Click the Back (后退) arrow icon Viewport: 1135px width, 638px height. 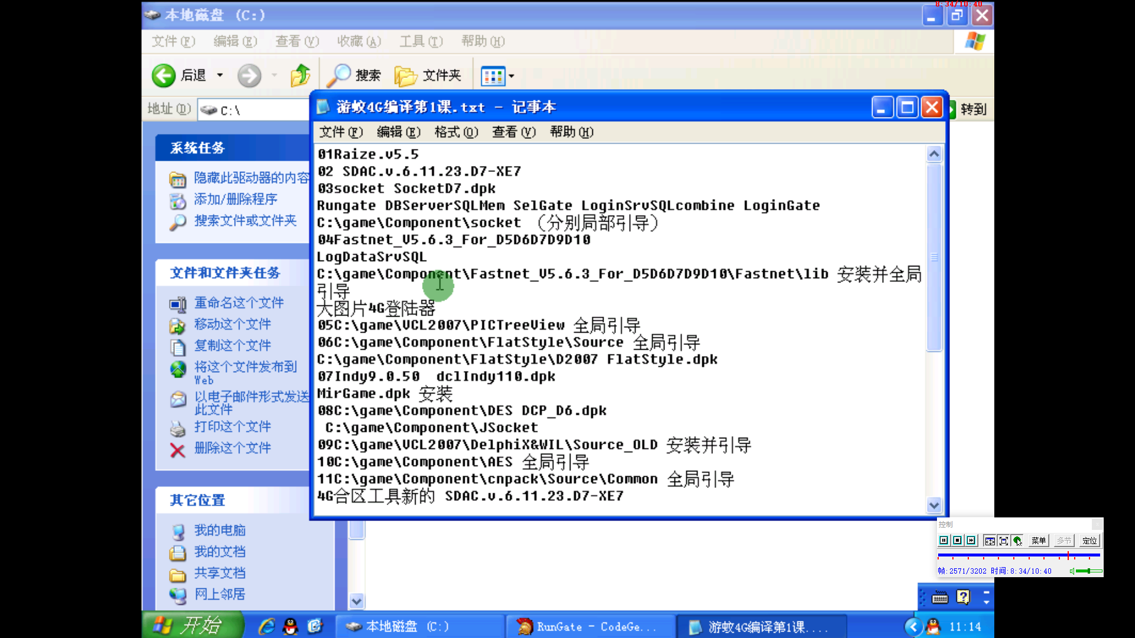coord(164,76)
